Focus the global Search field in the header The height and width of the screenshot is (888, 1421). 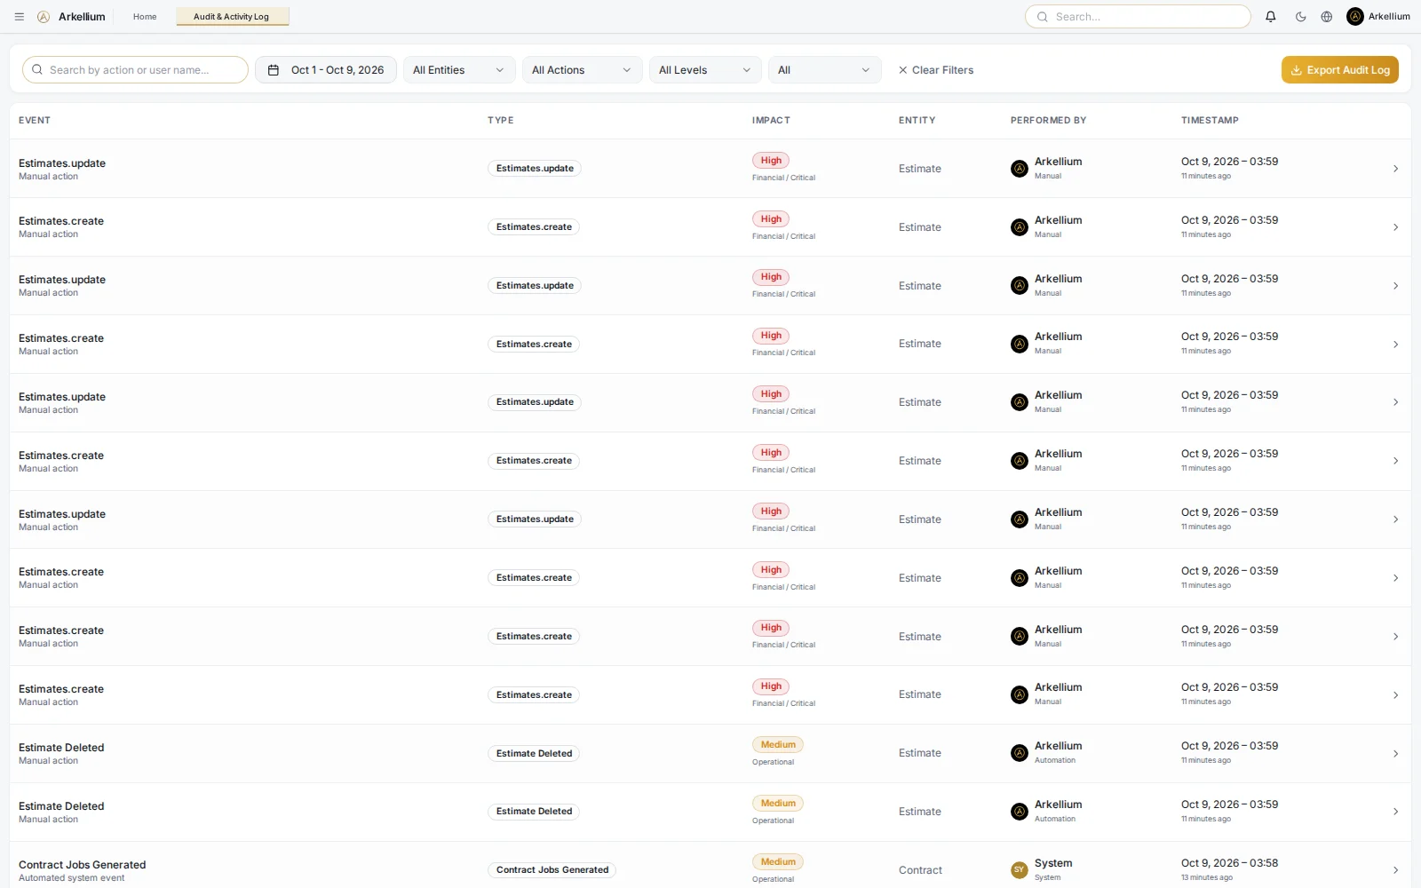(x=1138, y=17)
